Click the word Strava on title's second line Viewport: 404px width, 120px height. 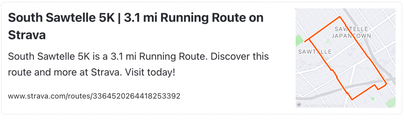[x=27, y=35]
